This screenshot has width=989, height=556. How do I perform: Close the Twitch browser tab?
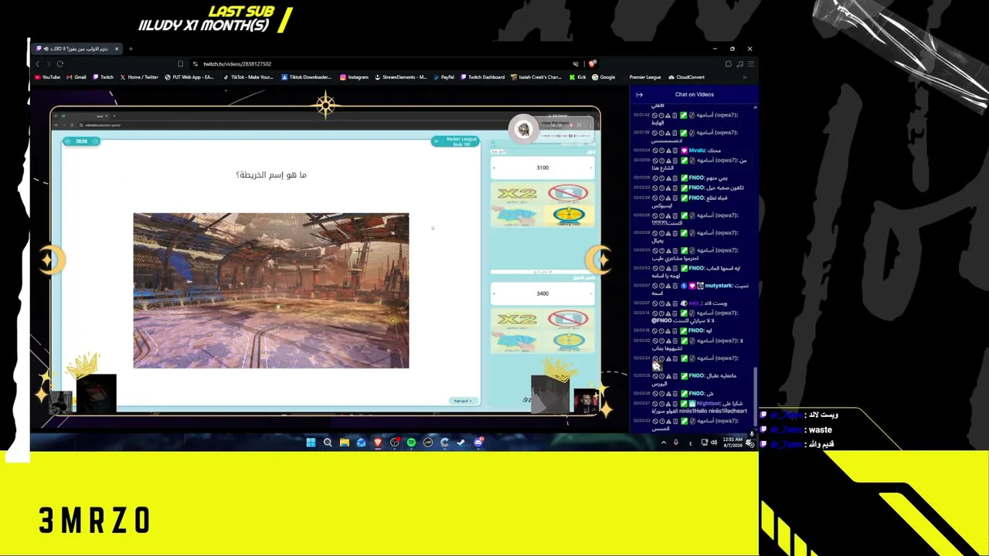click(117, 49)
